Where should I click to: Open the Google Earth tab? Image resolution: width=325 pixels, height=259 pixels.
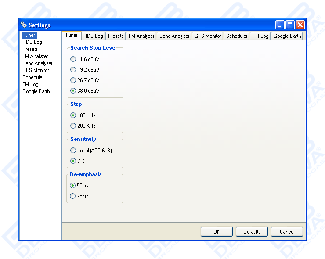click(287, 36)
